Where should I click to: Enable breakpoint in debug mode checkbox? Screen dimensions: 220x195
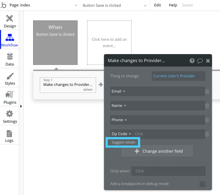[x=202, y=184]
